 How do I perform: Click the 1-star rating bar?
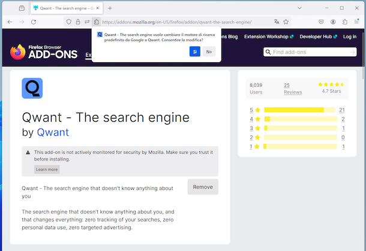(x=301, y=146)
